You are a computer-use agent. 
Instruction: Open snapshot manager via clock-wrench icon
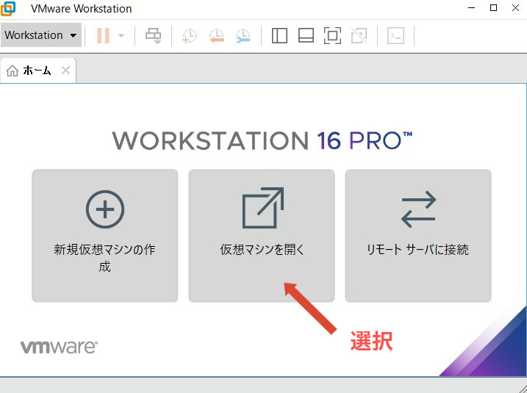[x=243, y=36]
